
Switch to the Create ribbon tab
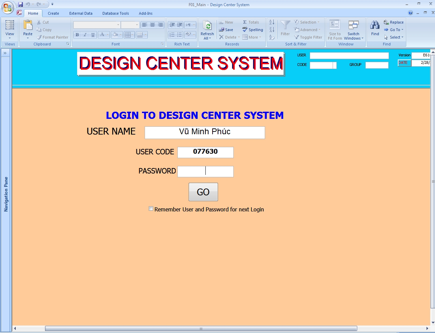[x=53, y=13]
